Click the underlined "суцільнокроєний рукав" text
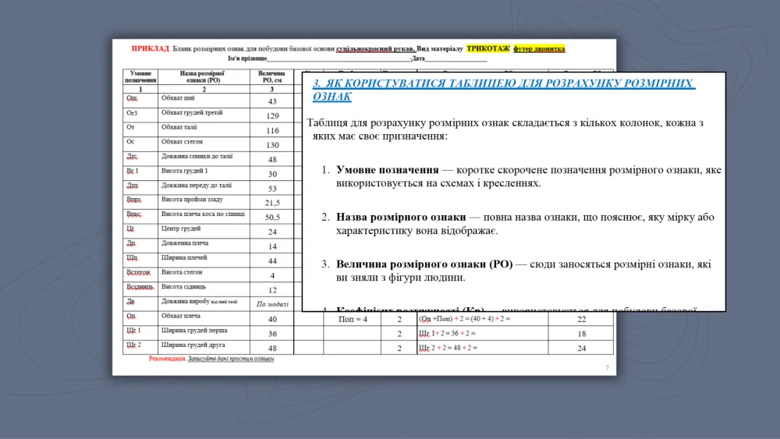 [375, 48]
